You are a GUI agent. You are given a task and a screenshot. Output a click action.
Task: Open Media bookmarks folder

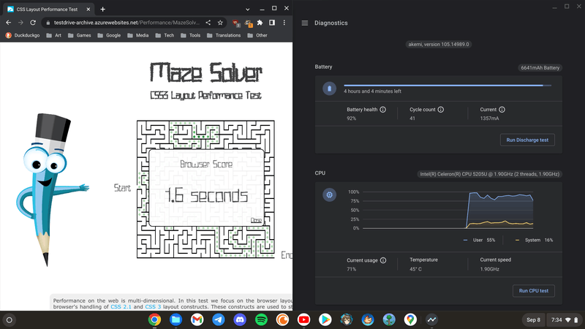click(x=137, y=35)
